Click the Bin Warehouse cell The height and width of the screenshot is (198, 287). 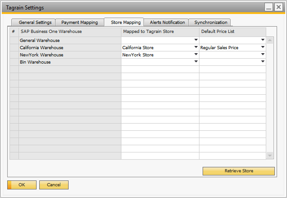69,62
